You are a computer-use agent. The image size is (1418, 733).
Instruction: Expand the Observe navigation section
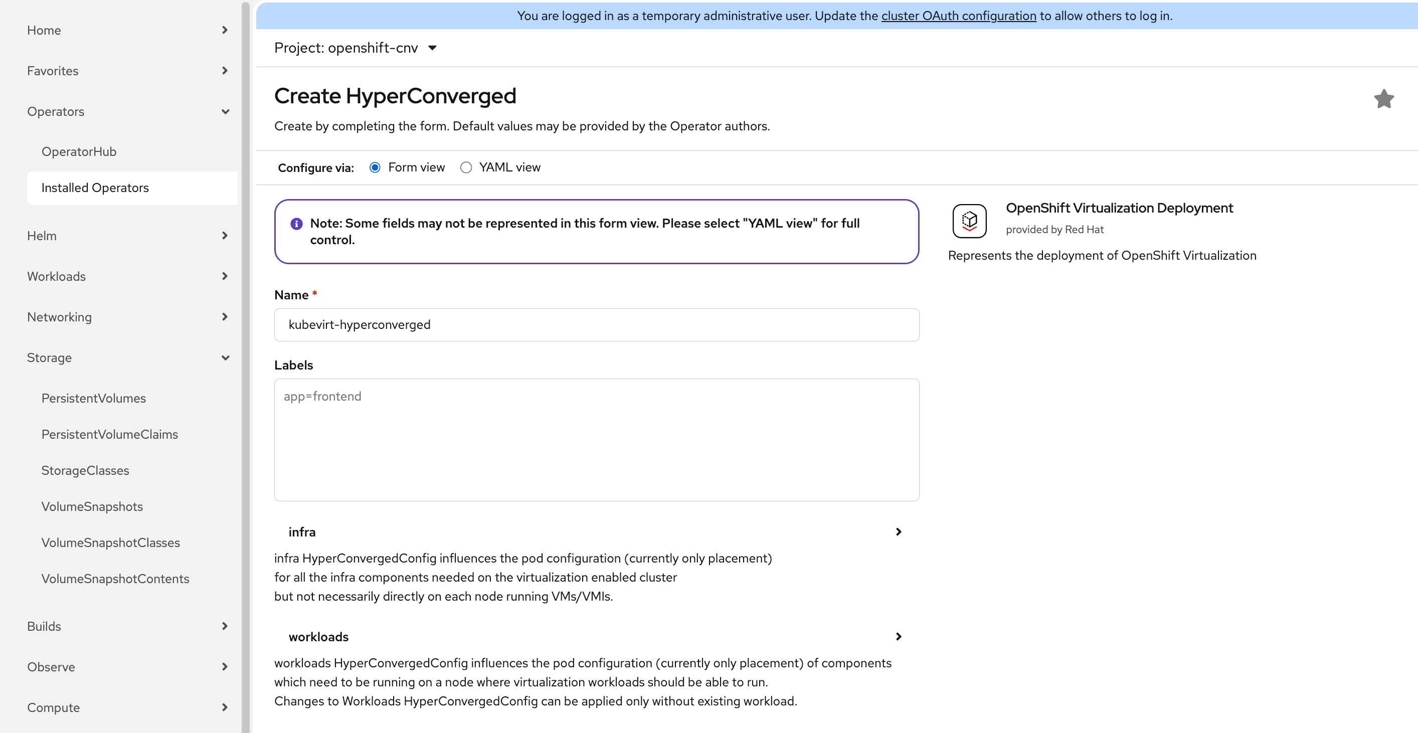pos(128,667)
